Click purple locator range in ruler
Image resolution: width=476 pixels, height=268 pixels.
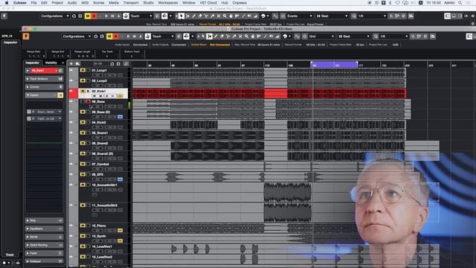(334, 65)
